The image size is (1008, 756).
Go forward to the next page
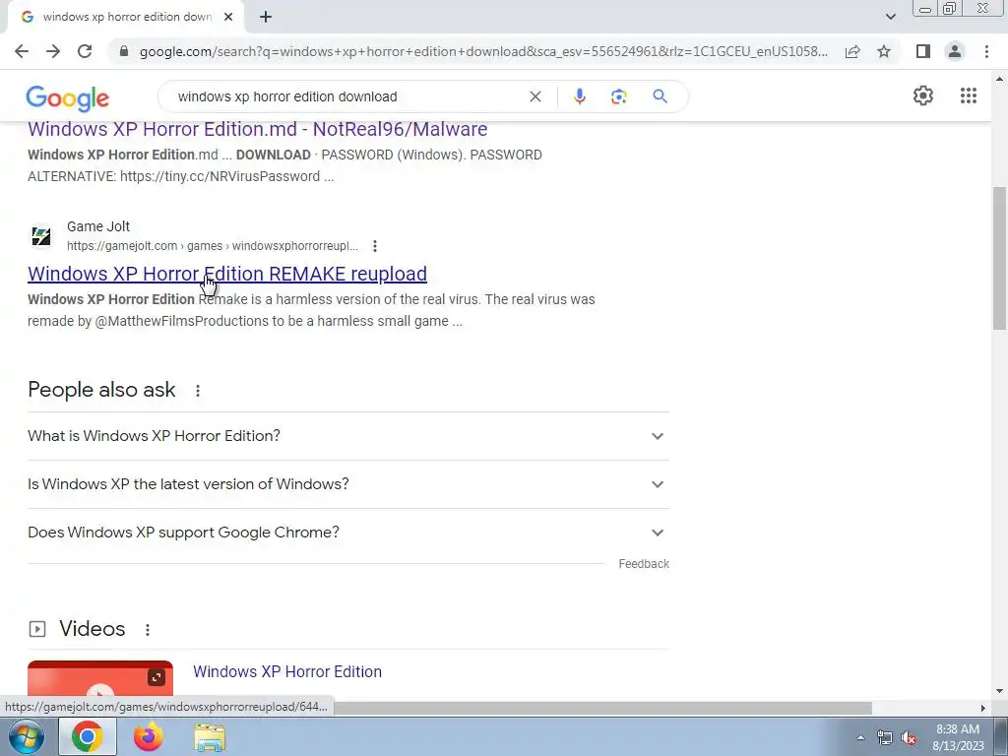pyautogui.click(x=53, y=51)
